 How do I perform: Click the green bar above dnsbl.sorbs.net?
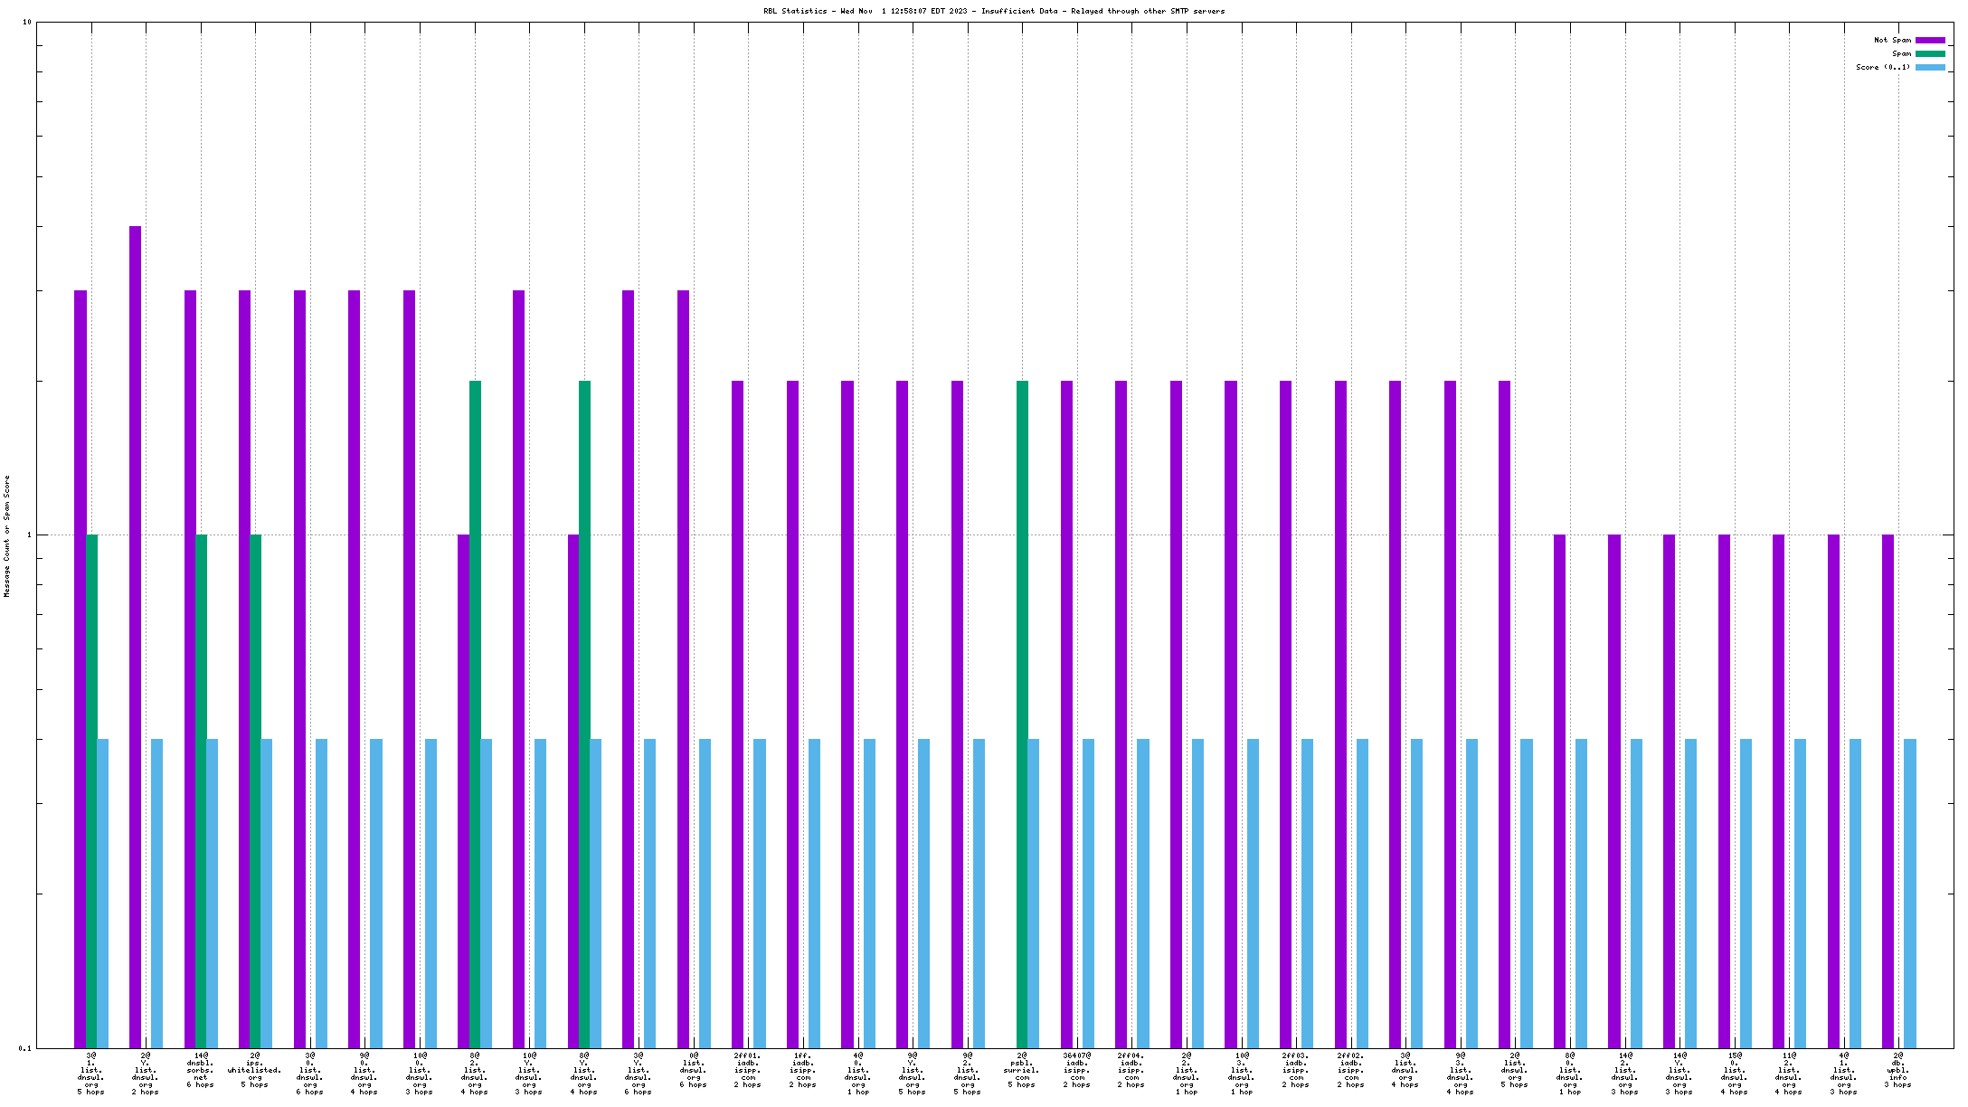201,791
